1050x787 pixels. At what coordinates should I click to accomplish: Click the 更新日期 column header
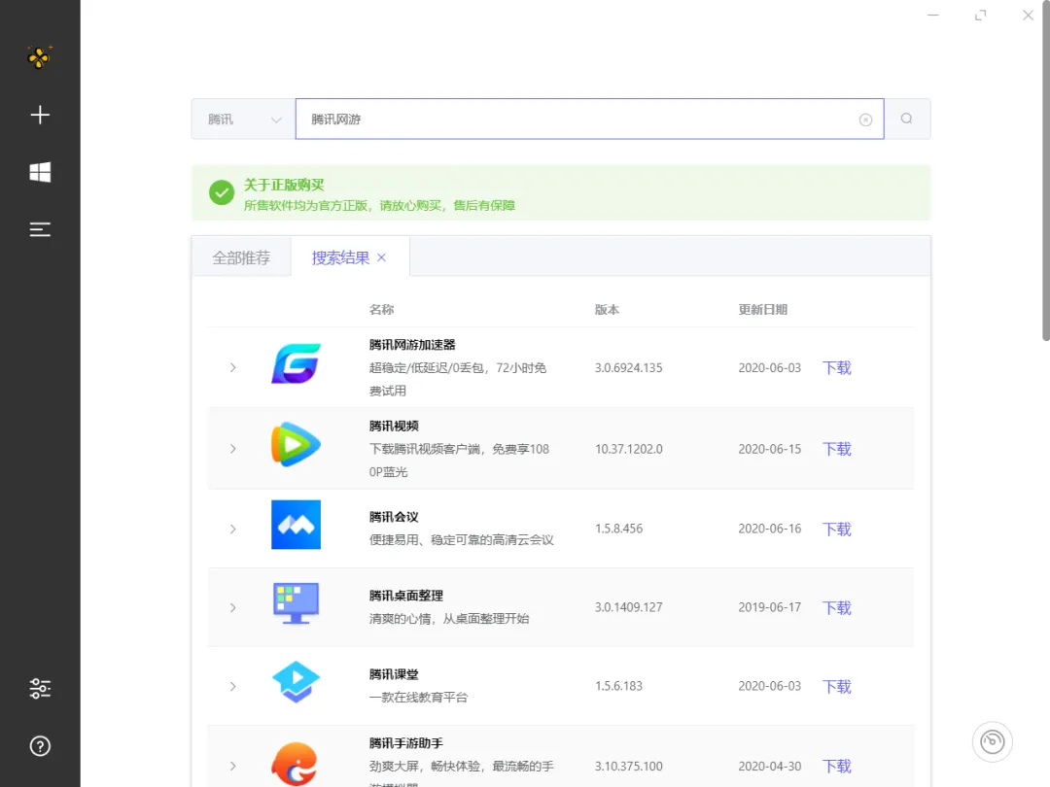pos(763,309)
